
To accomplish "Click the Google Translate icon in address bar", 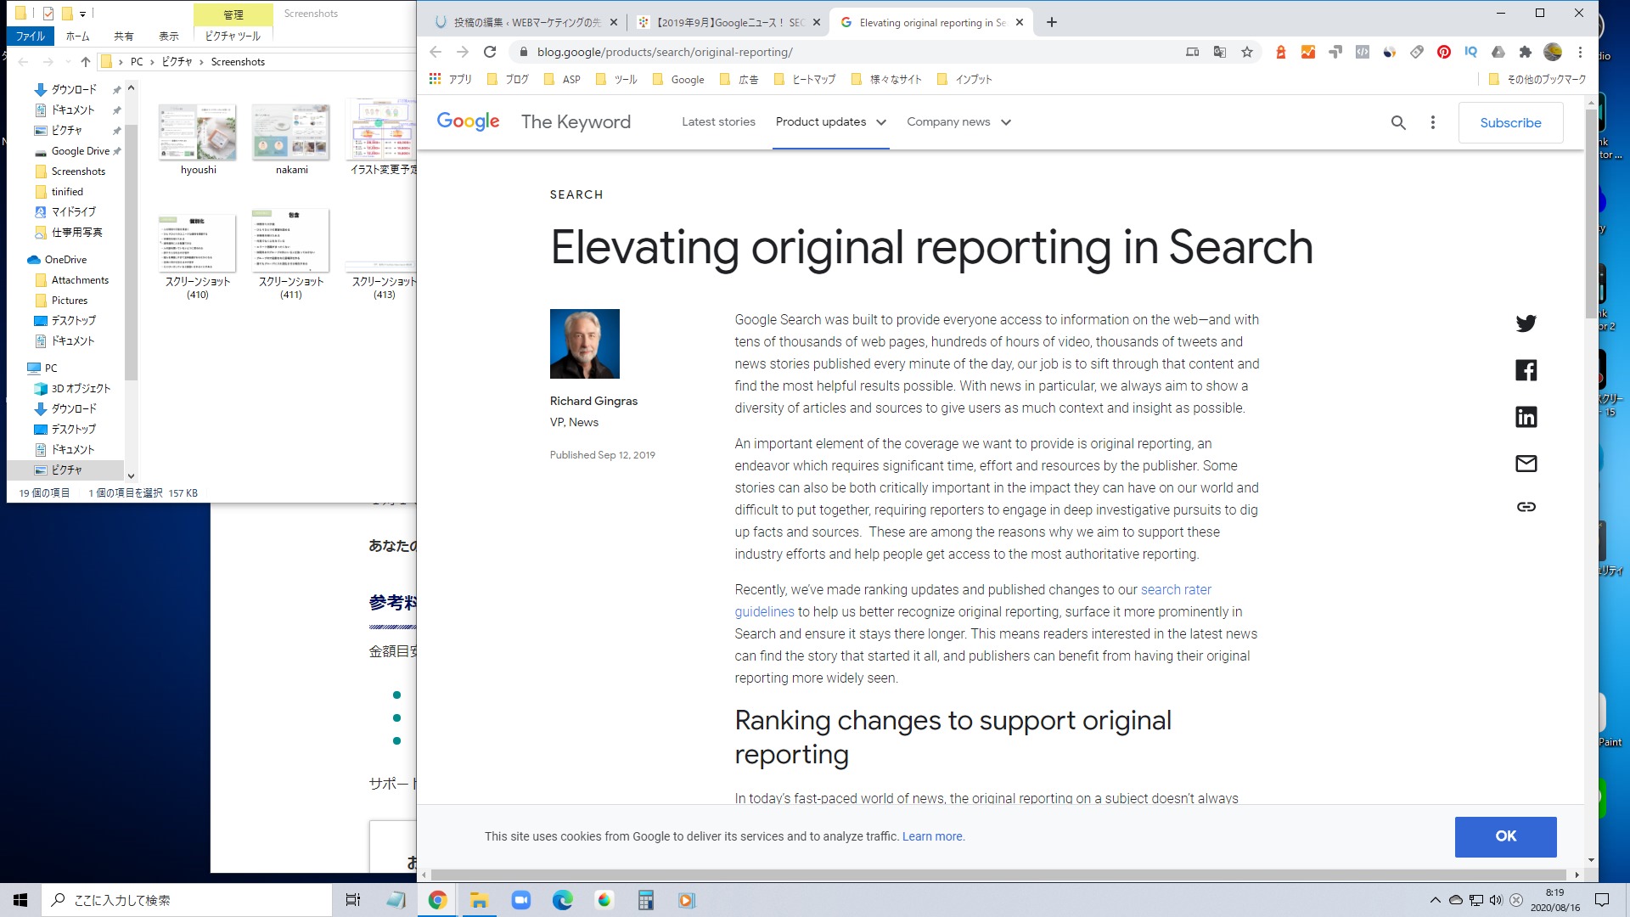I will tap(1219, 52).
